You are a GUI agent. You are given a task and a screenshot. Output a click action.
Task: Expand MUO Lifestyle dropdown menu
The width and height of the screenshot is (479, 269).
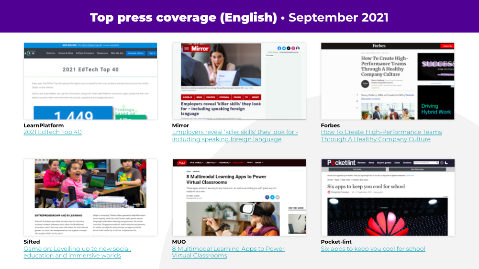point(211,163)
